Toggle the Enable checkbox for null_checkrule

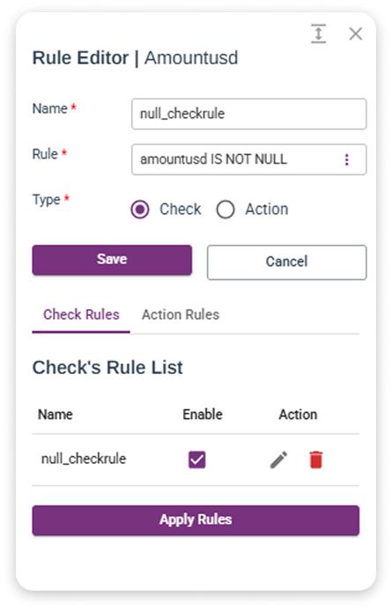click(x=196, y=459)
